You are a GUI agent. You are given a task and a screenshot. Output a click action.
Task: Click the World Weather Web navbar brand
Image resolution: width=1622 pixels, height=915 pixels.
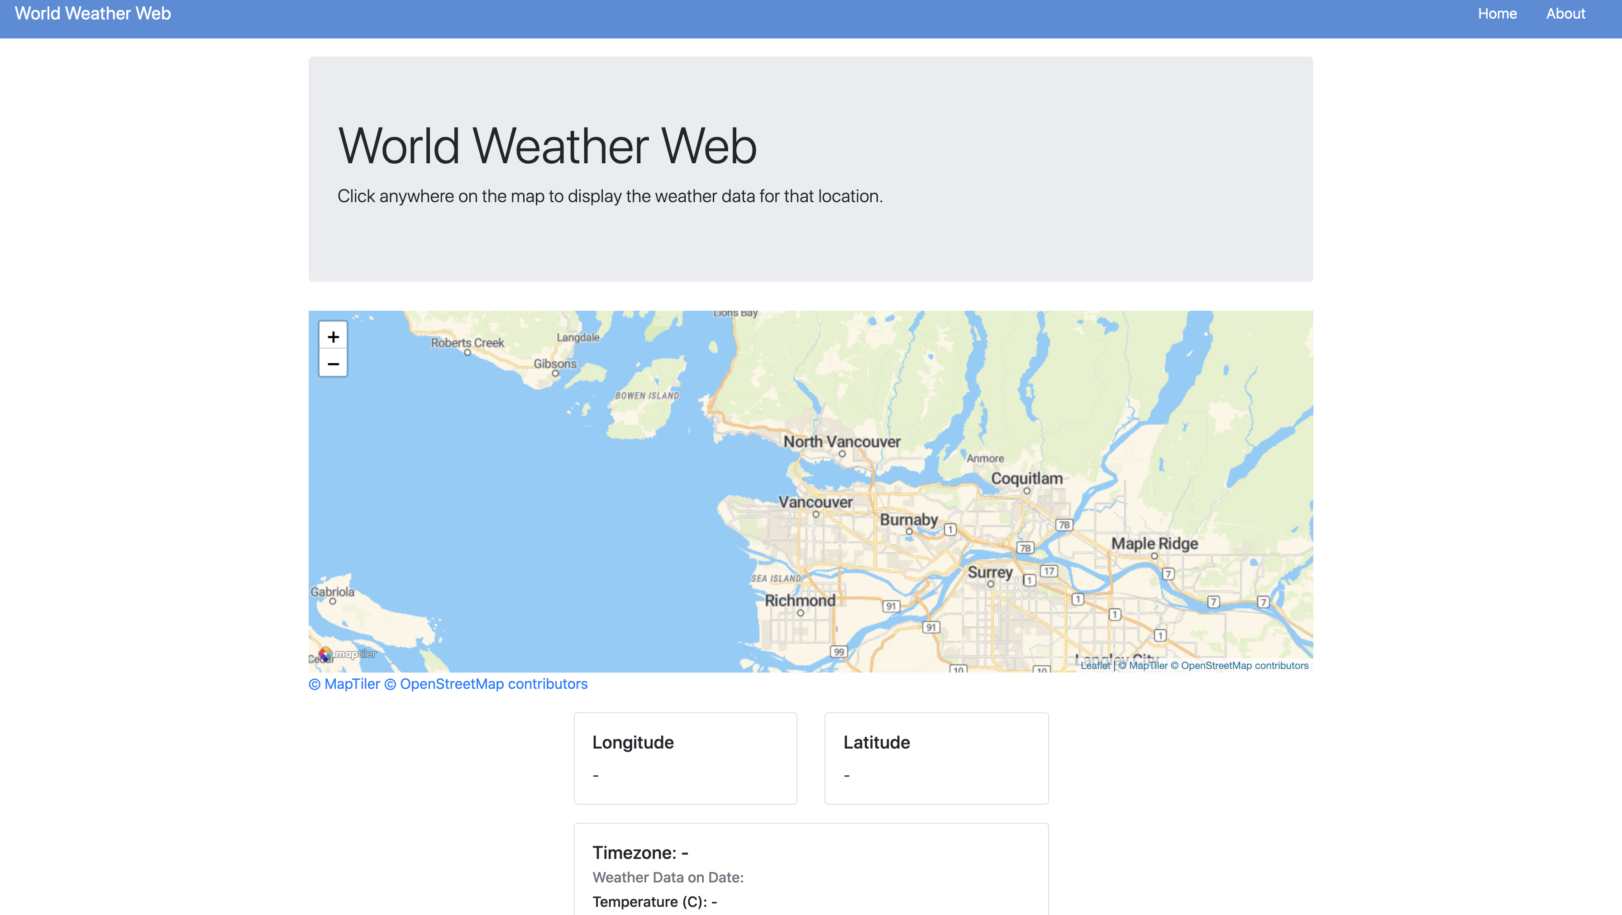coord(93,14)
